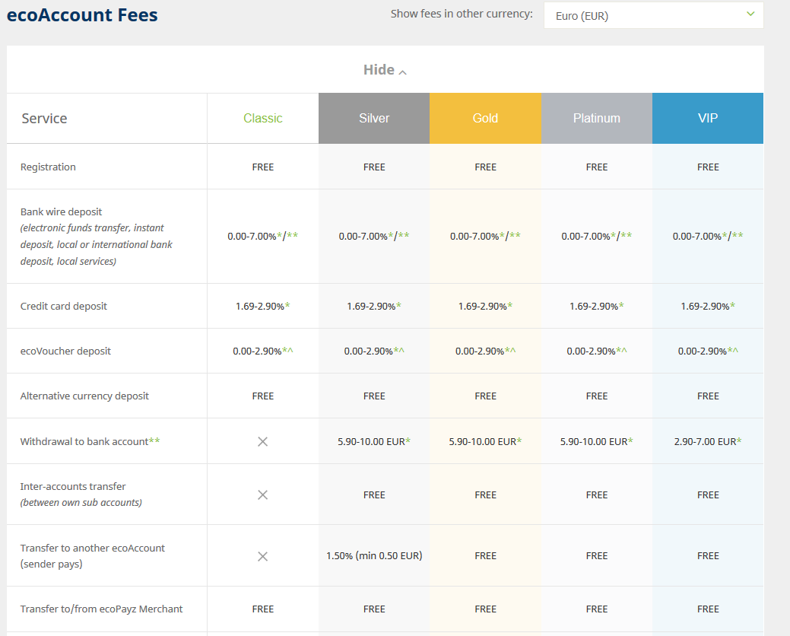Click the Credit card deposit row label

coord(63,307)
